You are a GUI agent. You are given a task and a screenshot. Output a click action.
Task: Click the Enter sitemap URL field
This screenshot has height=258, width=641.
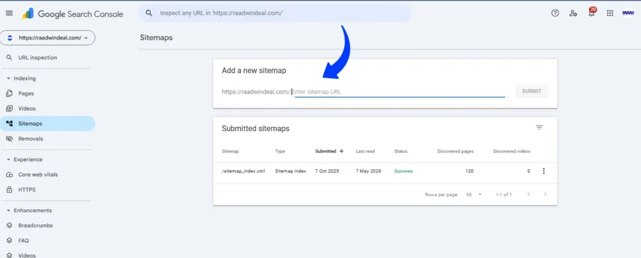pyautogui.click(x=399, y=92)
